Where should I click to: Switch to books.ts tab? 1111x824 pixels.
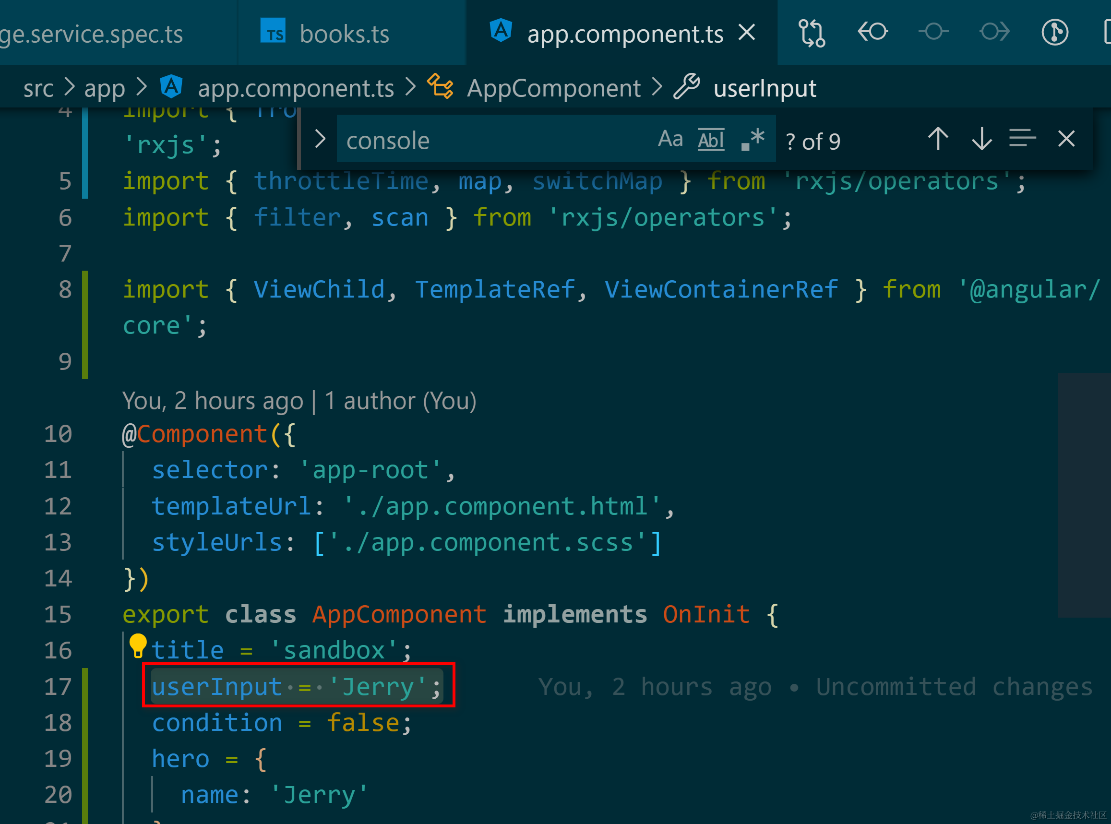click(344, 34)
